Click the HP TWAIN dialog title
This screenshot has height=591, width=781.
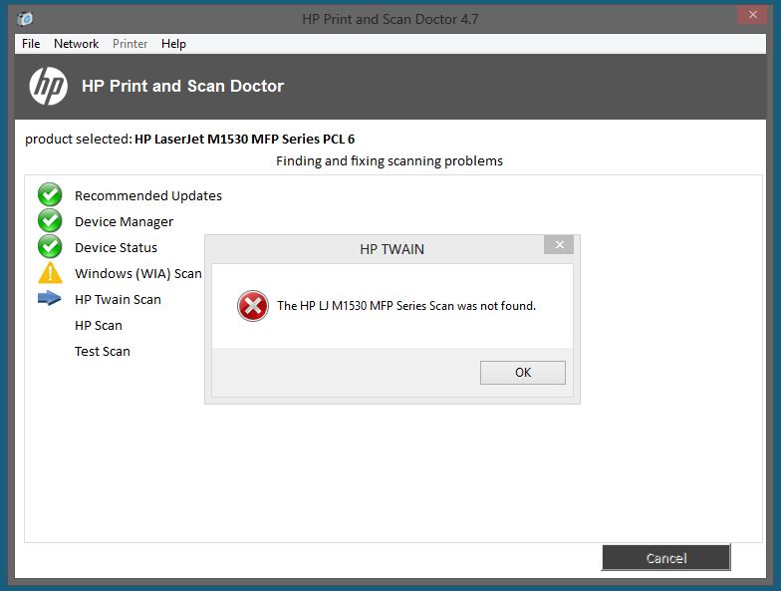click(x=392, y=249)
